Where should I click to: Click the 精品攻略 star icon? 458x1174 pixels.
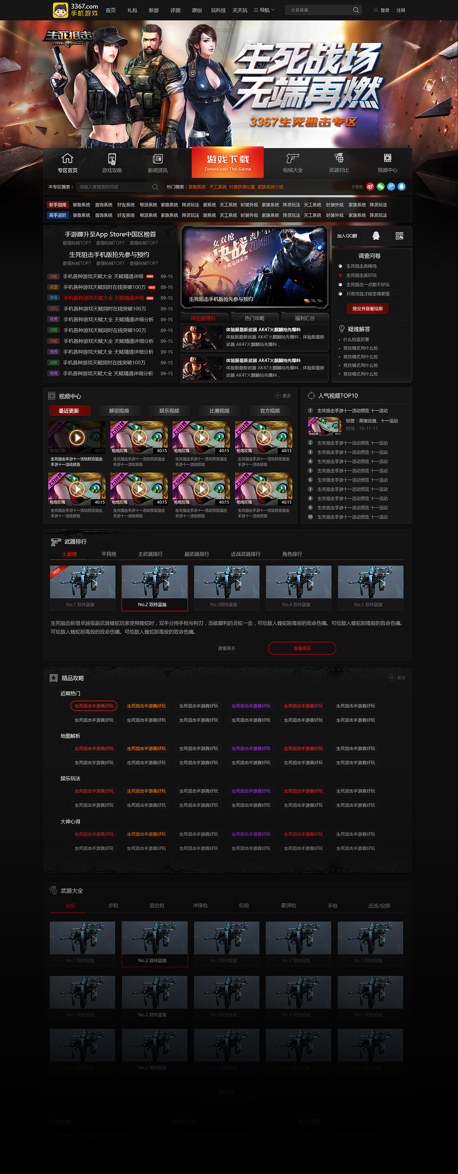54,678
